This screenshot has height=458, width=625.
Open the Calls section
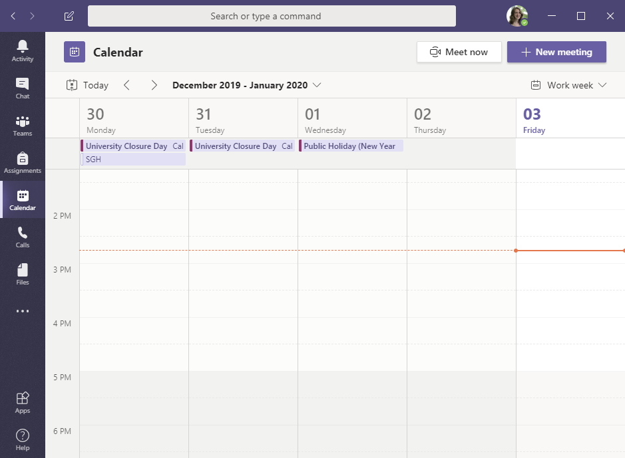(23, 236)
